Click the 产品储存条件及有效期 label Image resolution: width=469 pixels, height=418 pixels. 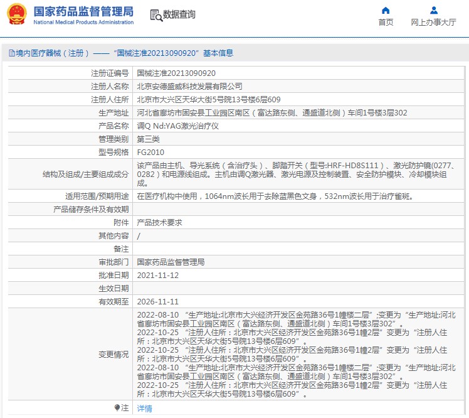(x=91, y=210)
